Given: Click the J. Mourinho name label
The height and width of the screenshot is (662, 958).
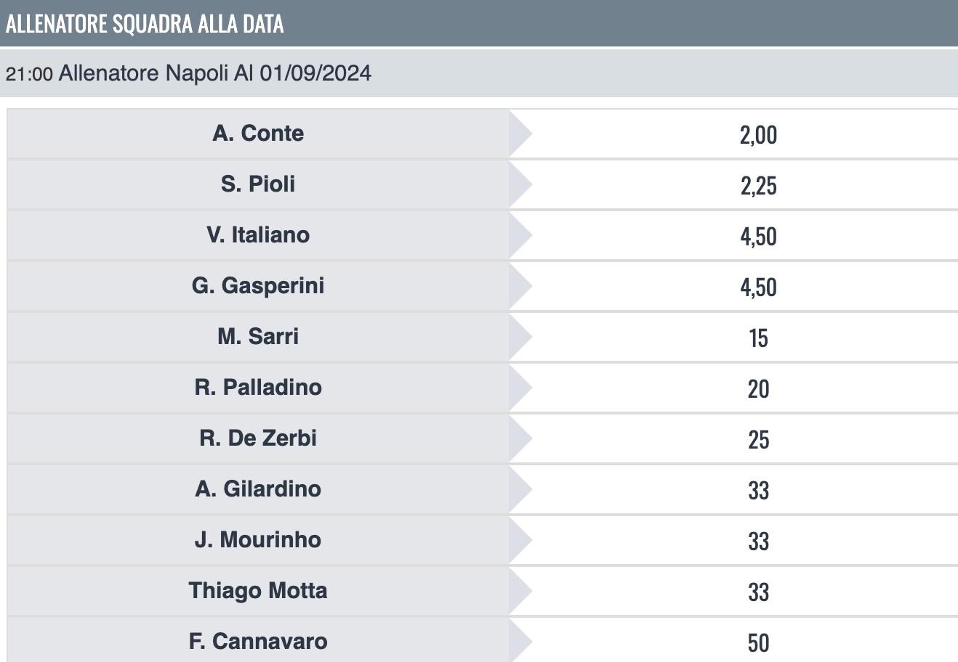Looking at the screenshot, I should (x=258, y=540).
